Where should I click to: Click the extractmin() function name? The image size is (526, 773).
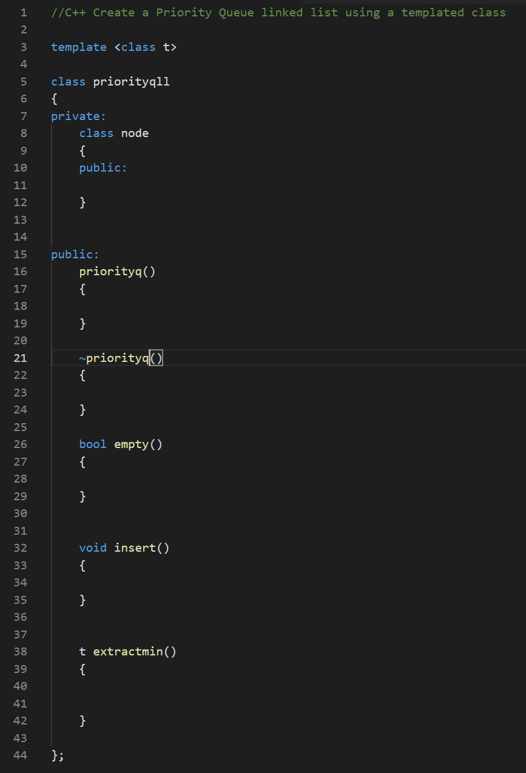tap(130, 651)
